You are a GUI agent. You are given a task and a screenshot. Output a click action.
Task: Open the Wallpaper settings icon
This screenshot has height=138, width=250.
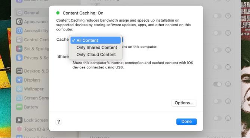(x=19, y=89)
